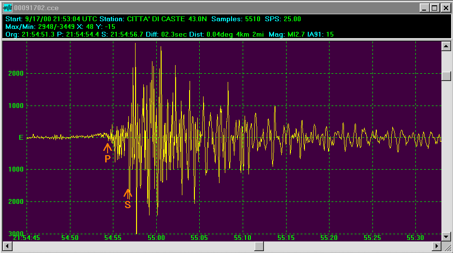Click the seismogram application icon in title bar
Screen dimensions: 453x253
[8, 8]
